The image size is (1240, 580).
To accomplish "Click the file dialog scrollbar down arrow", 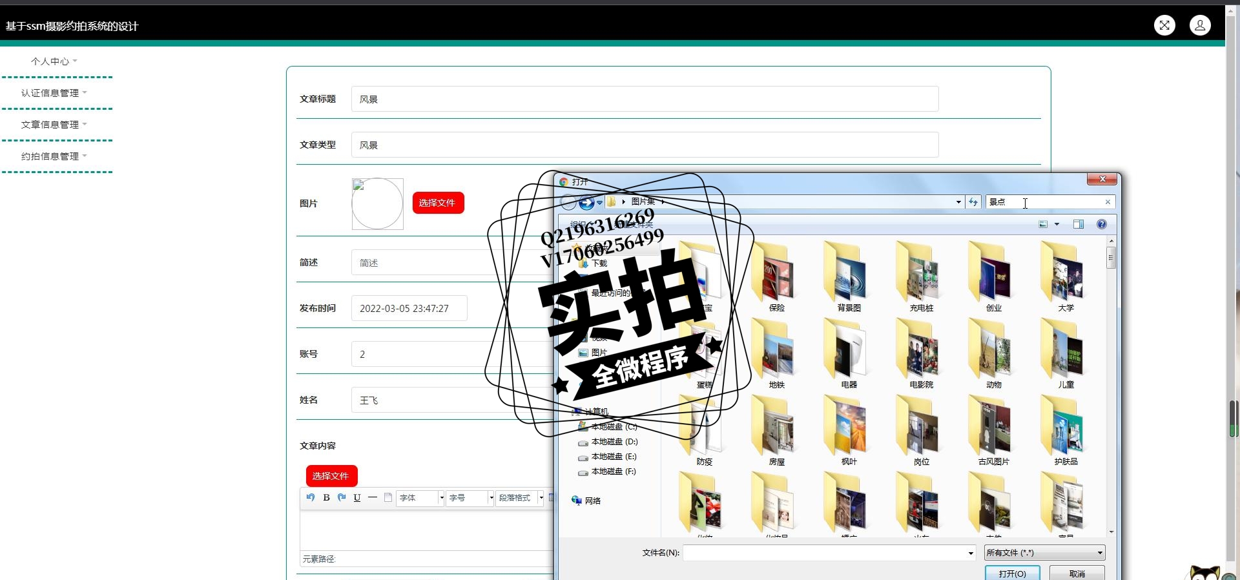I will pos(1111,532).
